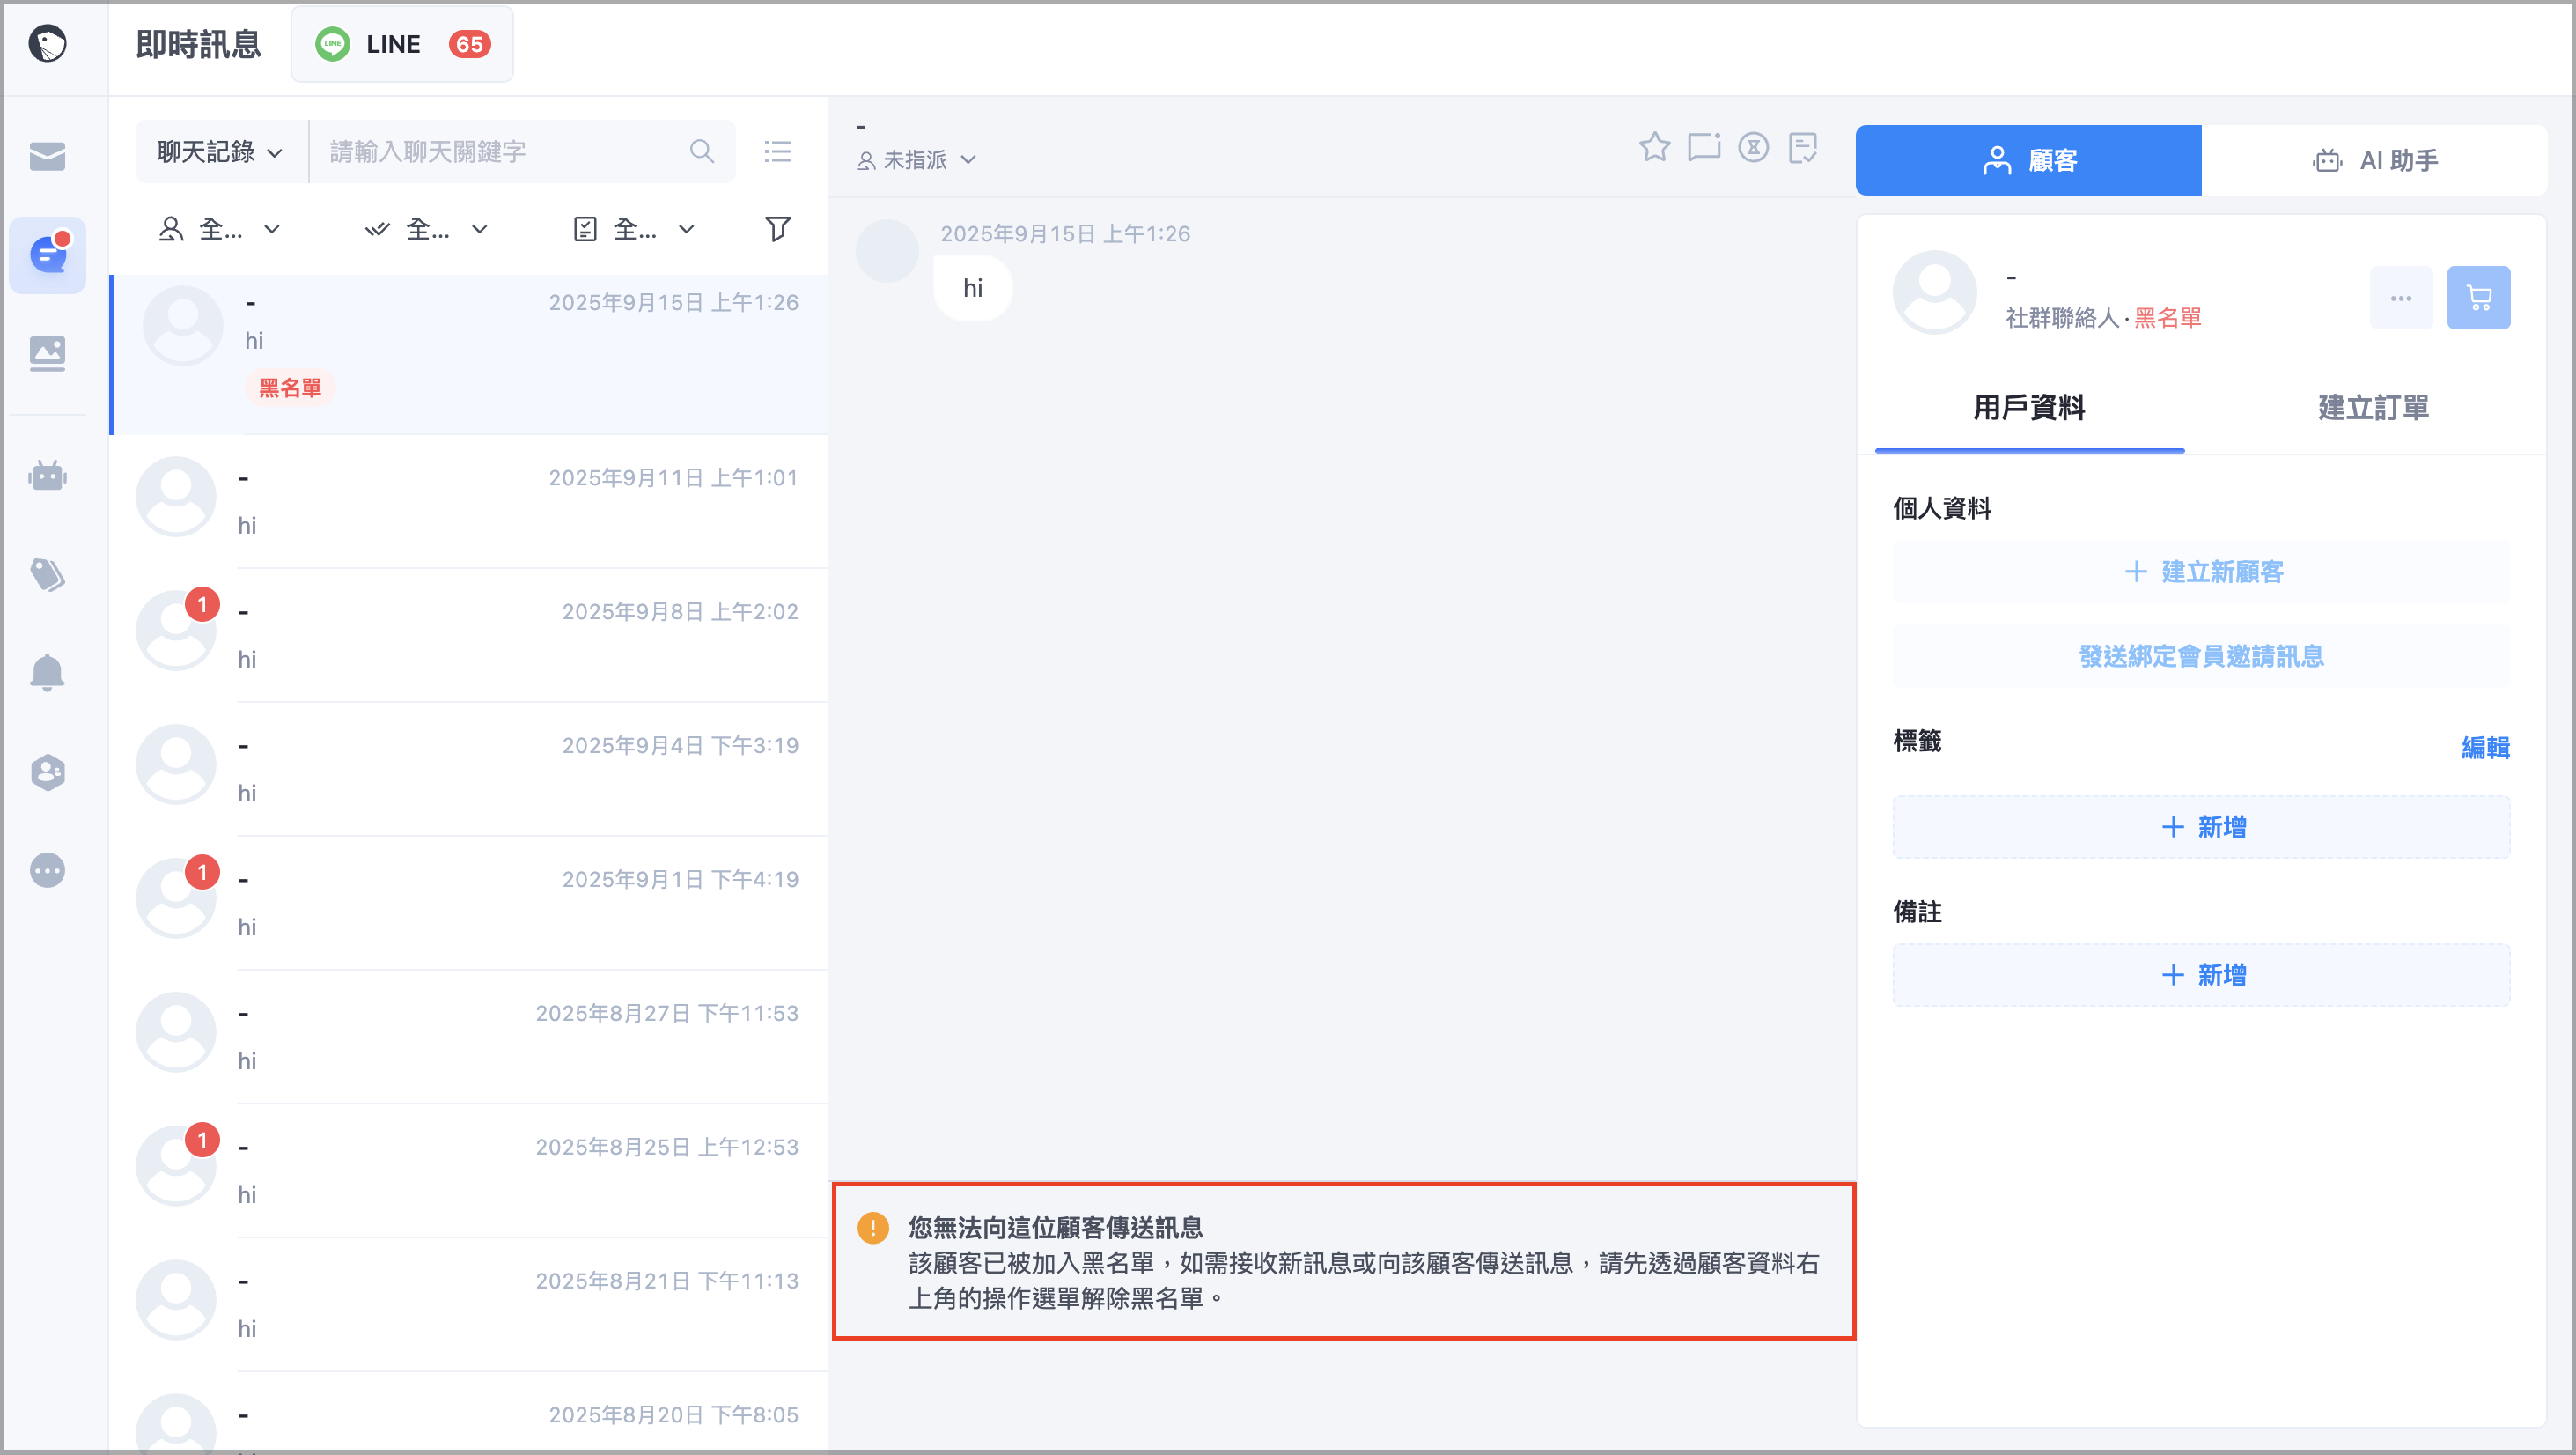Open the conversation dated 2025年9月4日 下午3:19
The width and height of the screenshot is (2576, 1455).
coord(470,770)
